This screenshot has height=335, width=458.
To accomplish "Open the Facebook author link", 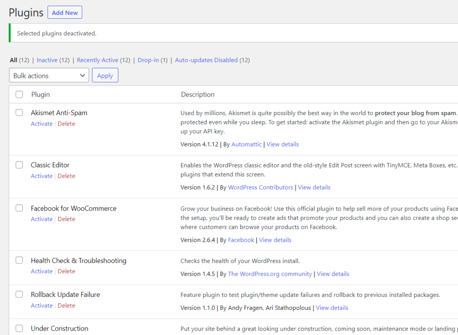I will (x=241, y=240).
